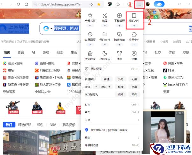Screen dimensions: 192x155
Task: Click the black pen-style toolbar icon
Action: (110, 4)
